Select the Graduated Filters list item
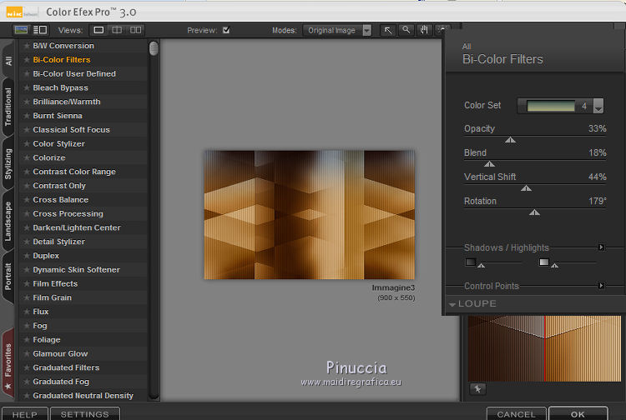The width and height of the screenshot is (626, 420). pyautogui.click(x=66, y=367)
